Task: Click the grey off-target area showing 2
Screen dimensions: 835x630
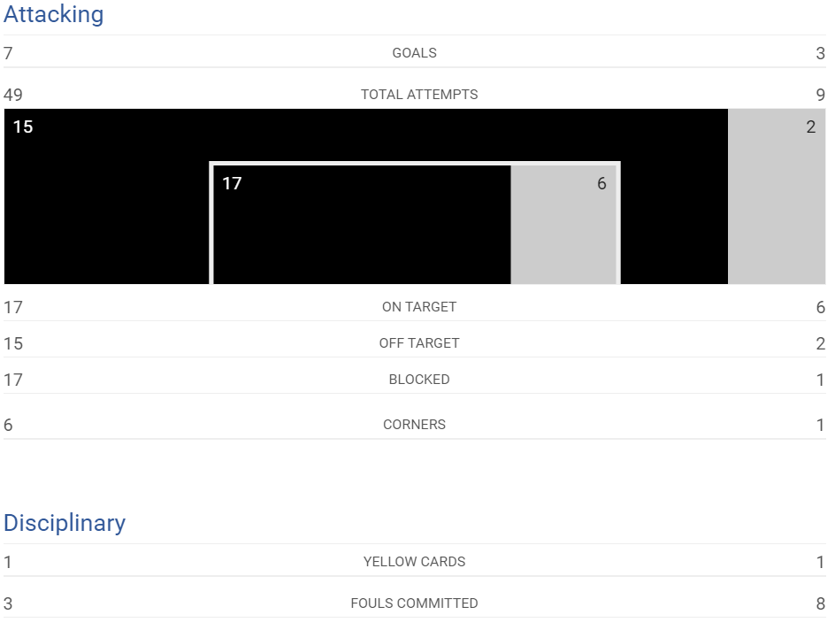Action: (x=777, y=196)
